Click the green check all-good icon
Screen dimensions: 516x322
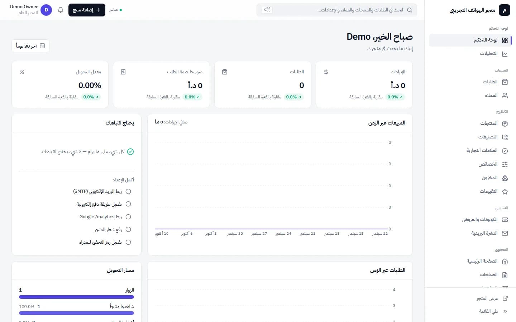click(130, 152)
